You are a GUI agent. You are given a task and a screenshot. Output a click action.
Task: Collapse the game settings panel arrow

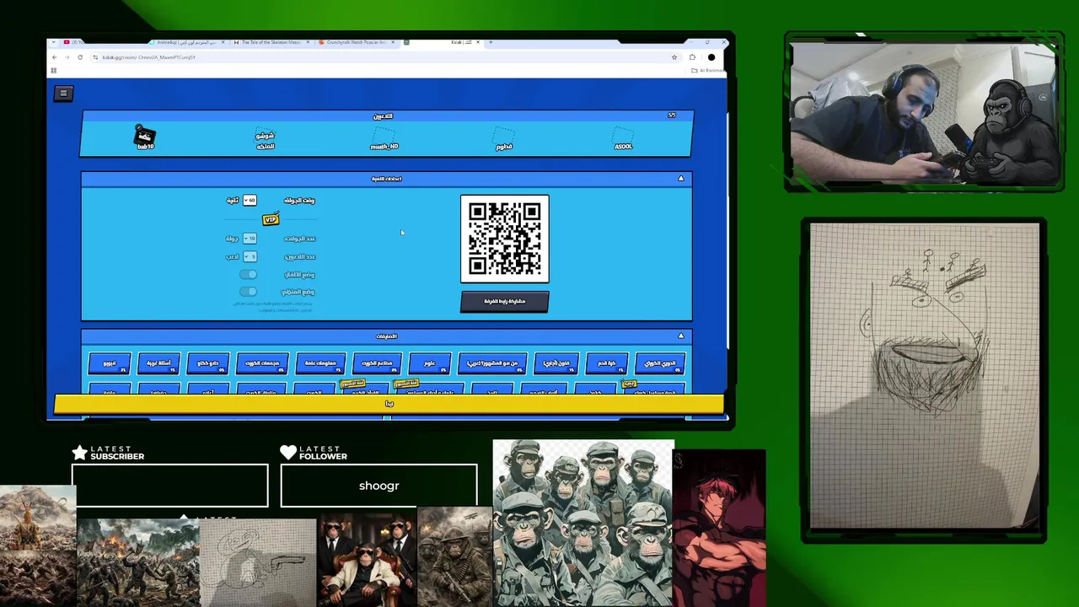tap(681, 179)
